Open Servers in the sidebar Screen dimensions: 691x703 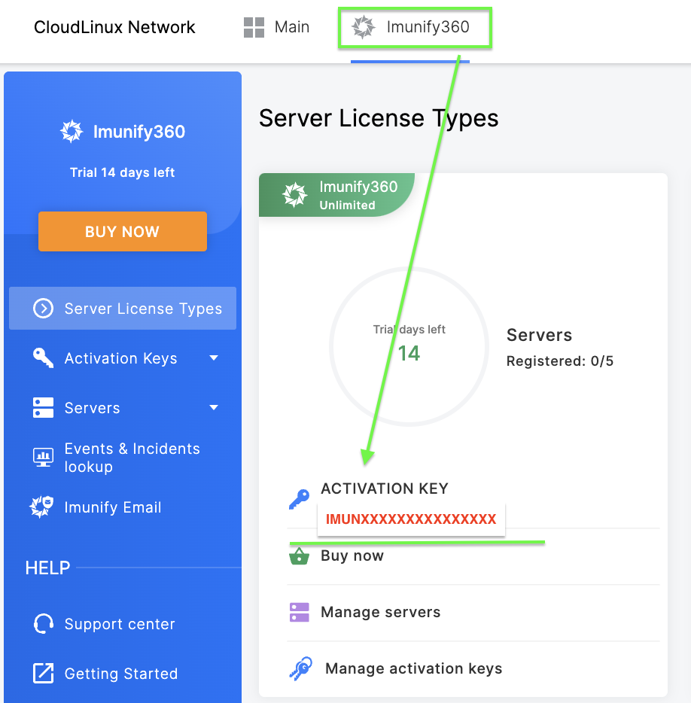point(123,407)
